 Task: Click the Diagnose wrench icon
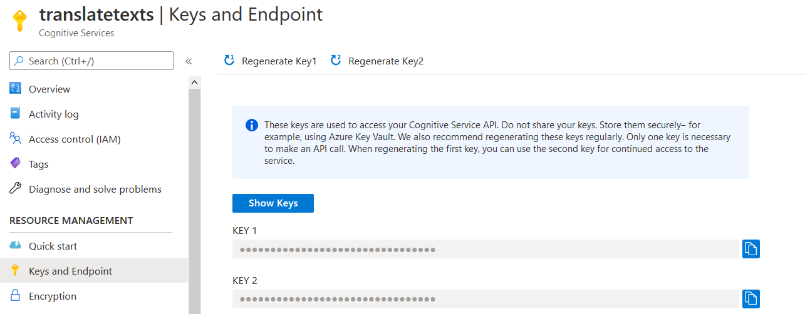coord(16,189)
